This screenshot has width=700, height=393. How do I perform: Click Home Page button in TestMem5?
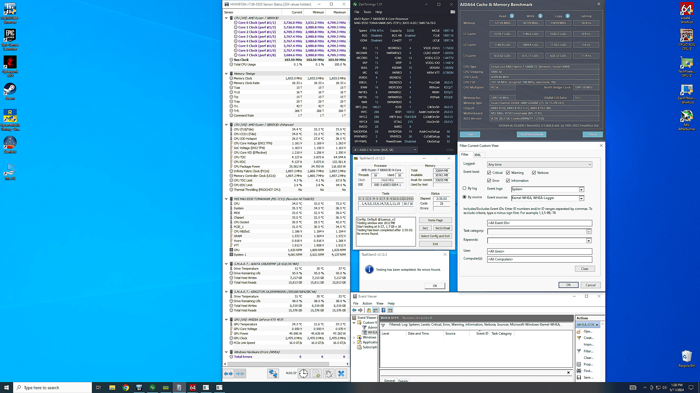[x=435, y=220]
